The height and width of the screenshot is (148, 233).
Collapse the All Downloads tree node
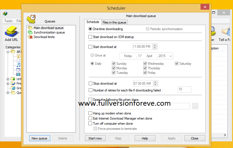(x=8, y=52)
